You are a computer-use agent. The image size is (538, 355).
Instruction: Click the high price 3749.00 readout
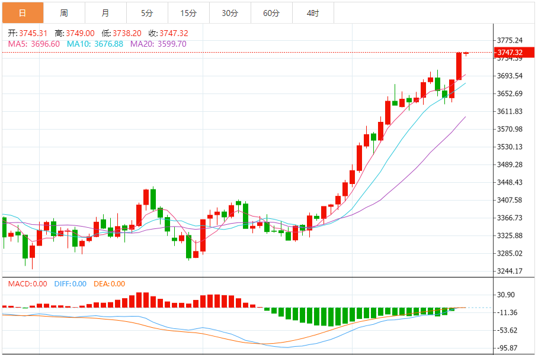(74, 34)
